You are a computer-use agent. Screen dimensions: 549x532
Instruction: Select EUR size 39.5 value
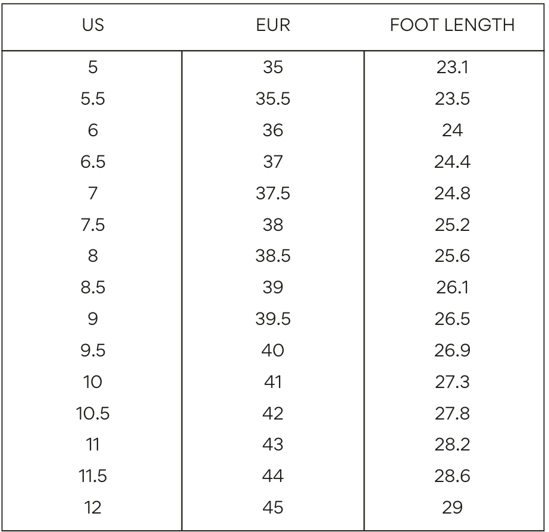click(x=273, y=319)
